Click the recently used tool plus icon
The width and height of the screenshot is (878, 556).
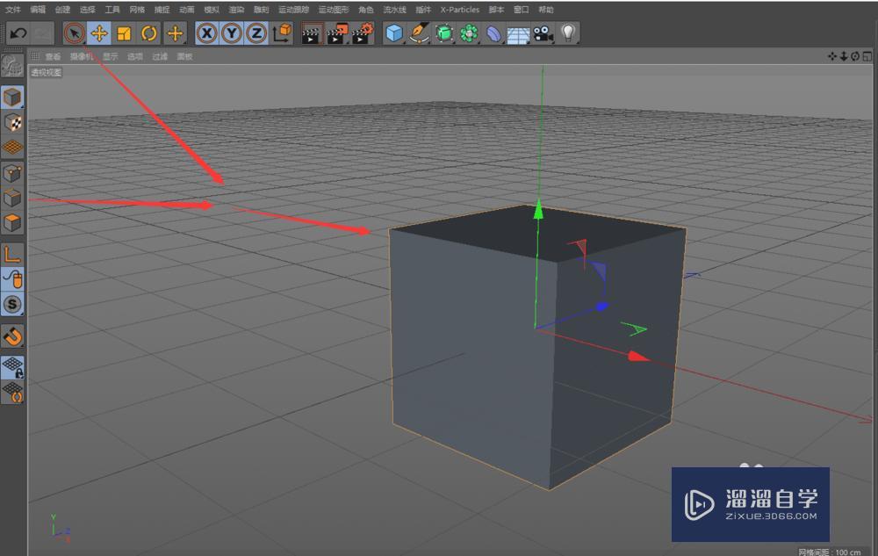click(175, 33)
